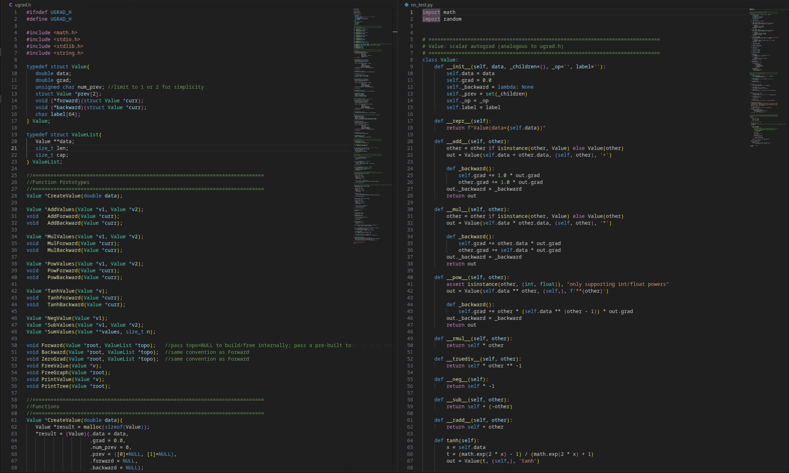The image size is (789, 473).
Task: Click line number 1 in nn_test.py gutter
Action: coord(411,12)
